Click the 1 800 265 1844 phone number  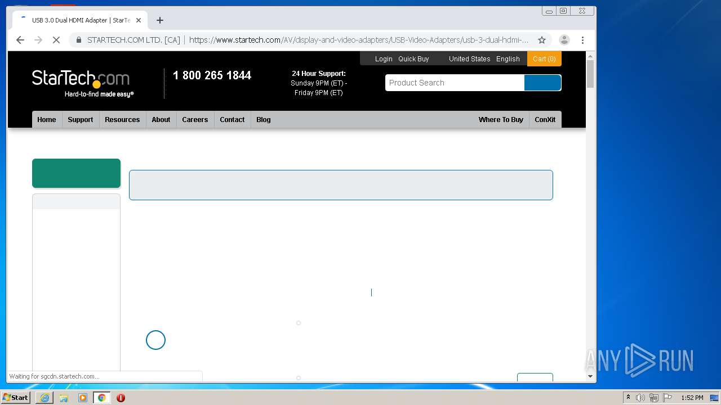point(212,75)
